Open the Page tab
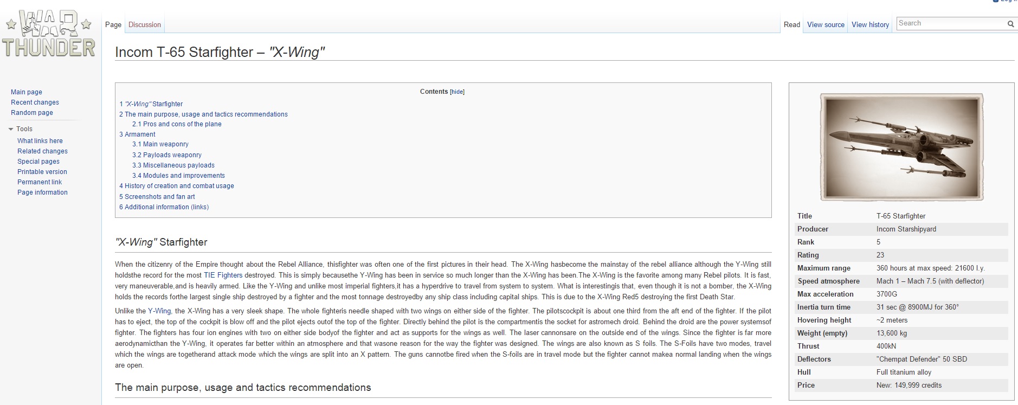Image resolution: width=1018 pixels, height=405 pixels. [113, 24]
